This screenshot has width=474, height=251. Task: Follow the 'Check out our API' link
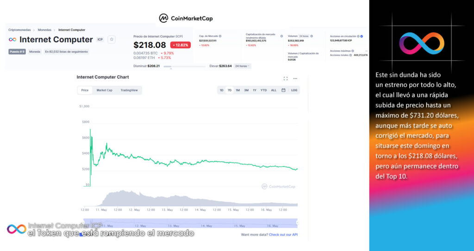[283, 235]
